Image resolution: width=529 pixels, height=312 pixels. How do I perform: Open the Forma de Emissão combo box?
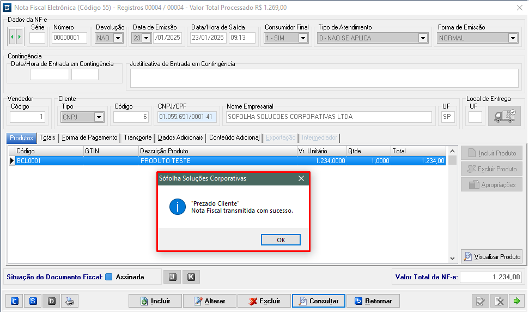(512, 38)
